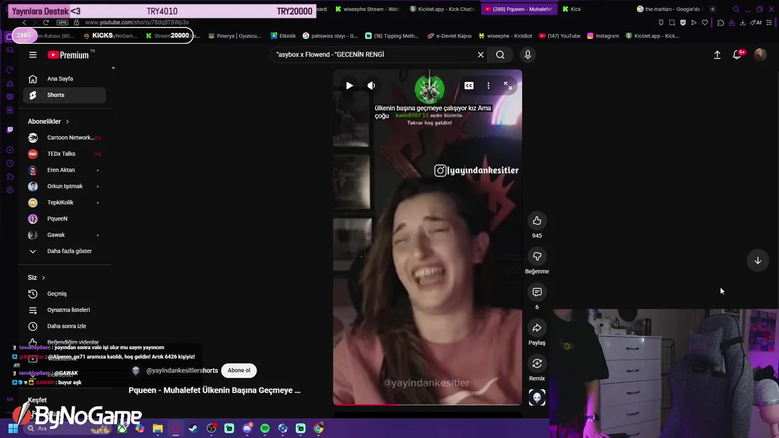Open the e-Devlet Kapısı bookmark
The width and height of the screenshot is (779, 438).
pyautogui.click(x=449, y=36)
